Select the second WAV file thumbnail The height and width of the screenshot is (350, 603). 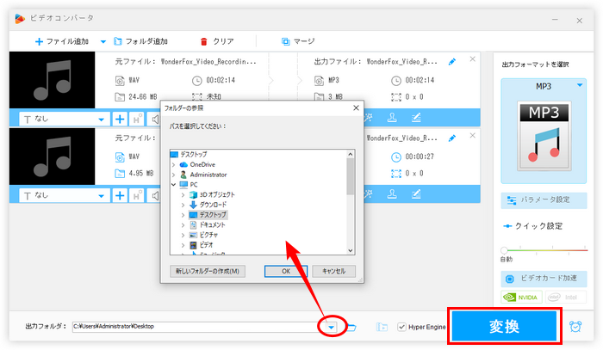(x=52, y=157)
